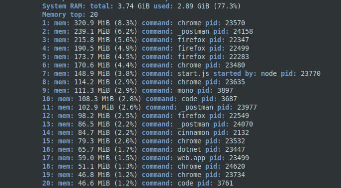
Task: Click the code pid 3761 entry
Action: point(138,183)
